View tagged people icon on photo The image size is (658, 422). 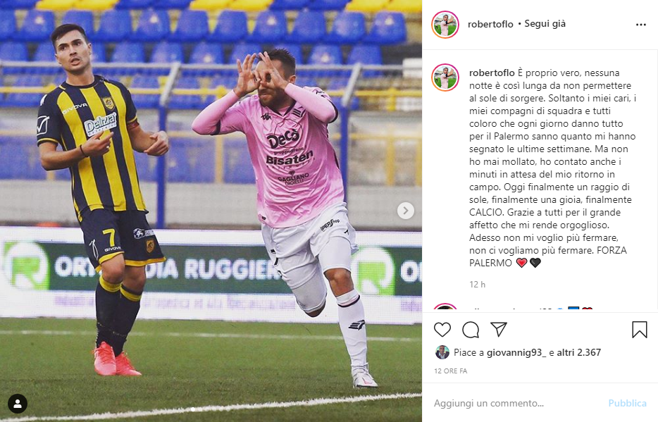click(x=18, y=404)
